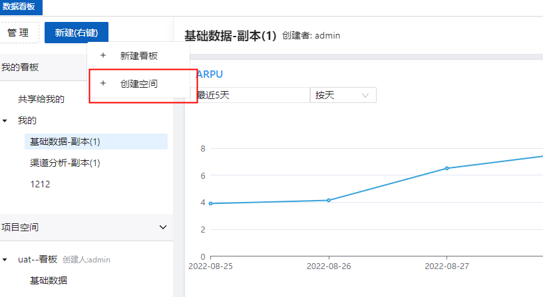Collapse the uat--看板 node arrow
This screenshot has width=543, height=297.
(5, 260)
